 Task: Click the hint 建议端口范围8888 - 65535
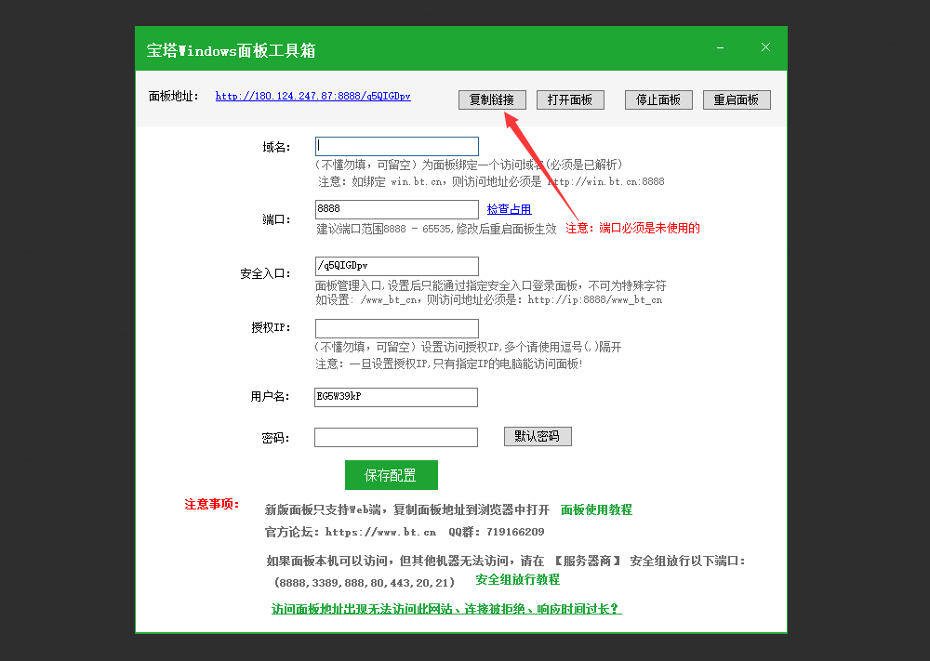pyautogui.click(x=383, y=229)
